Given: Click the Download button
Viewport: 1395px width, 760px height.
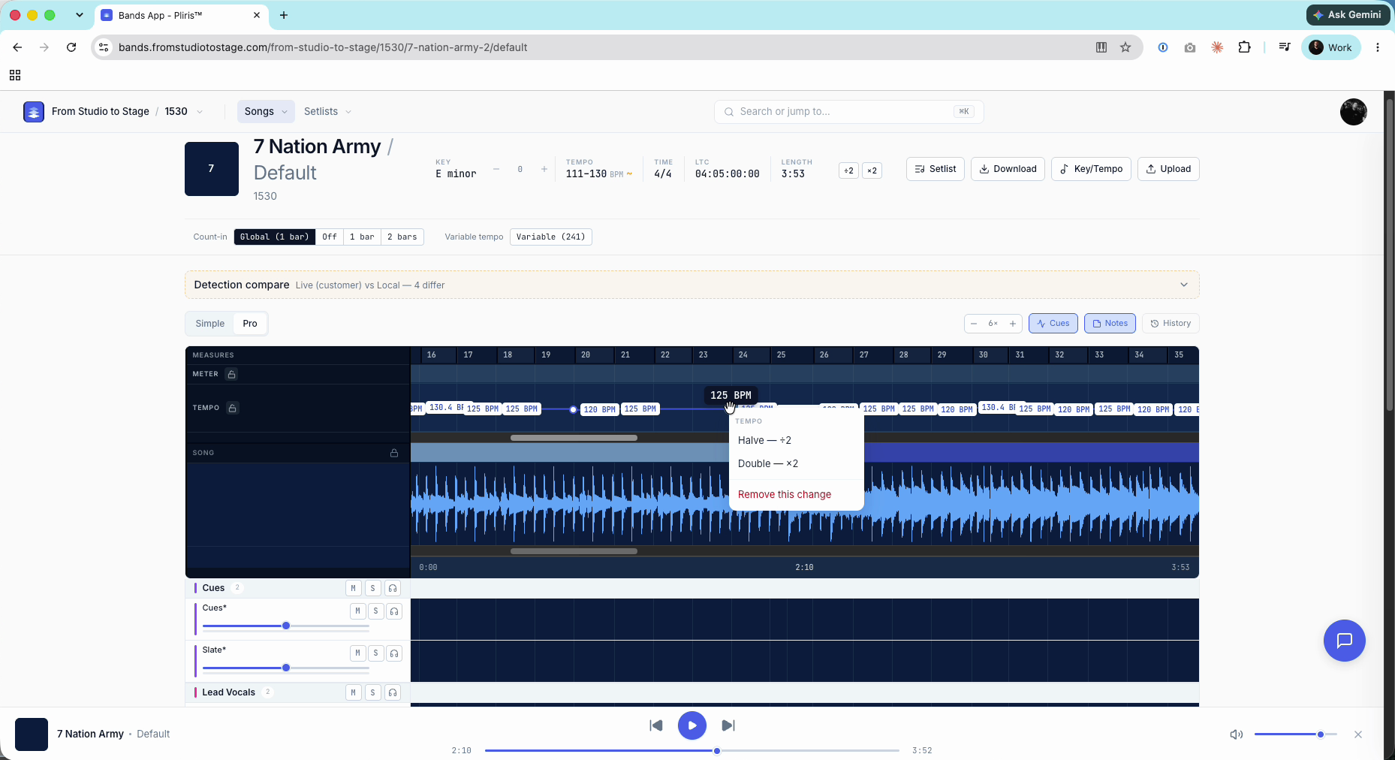Looking at the screenshot, I should pos(1008,169).
